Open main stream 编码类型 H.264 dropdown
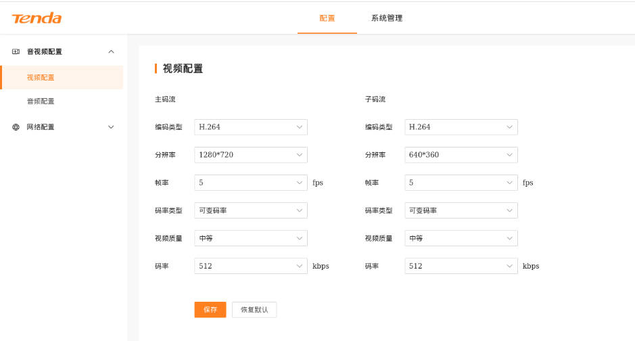 [x=250, y=127]
